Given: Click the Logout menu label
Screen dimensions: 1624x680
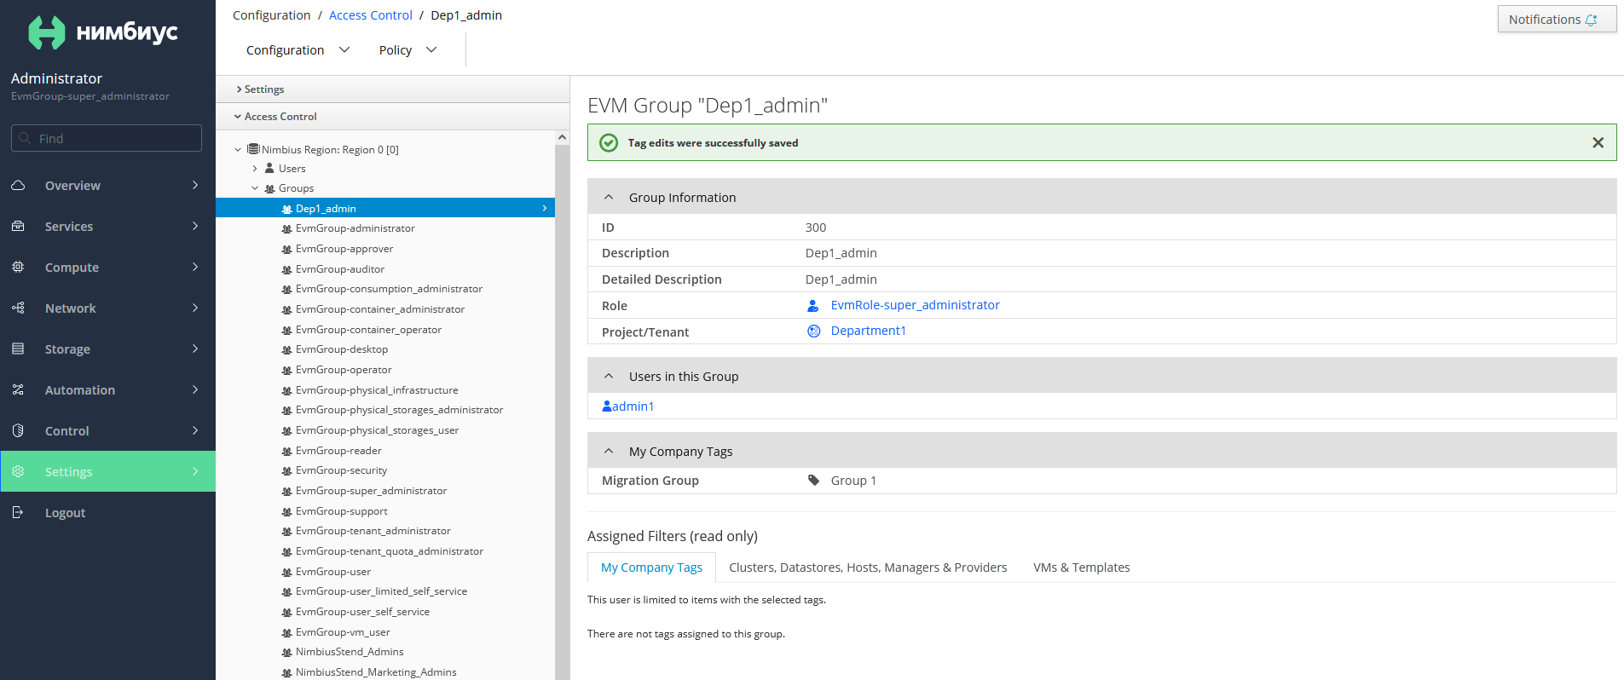Looking at the screenshot, I should 65,513.
